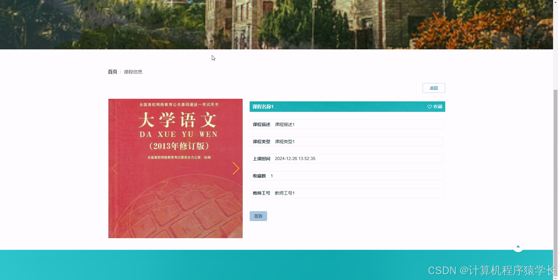Select the 课程描述1 value text
The width and height of the screenshot is (558, 280).
[x=285, y=124]
